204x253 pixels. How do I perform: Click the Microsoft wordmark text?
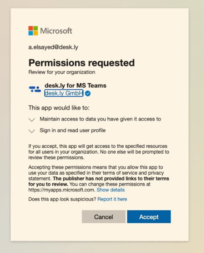click(x=56, y=31)
